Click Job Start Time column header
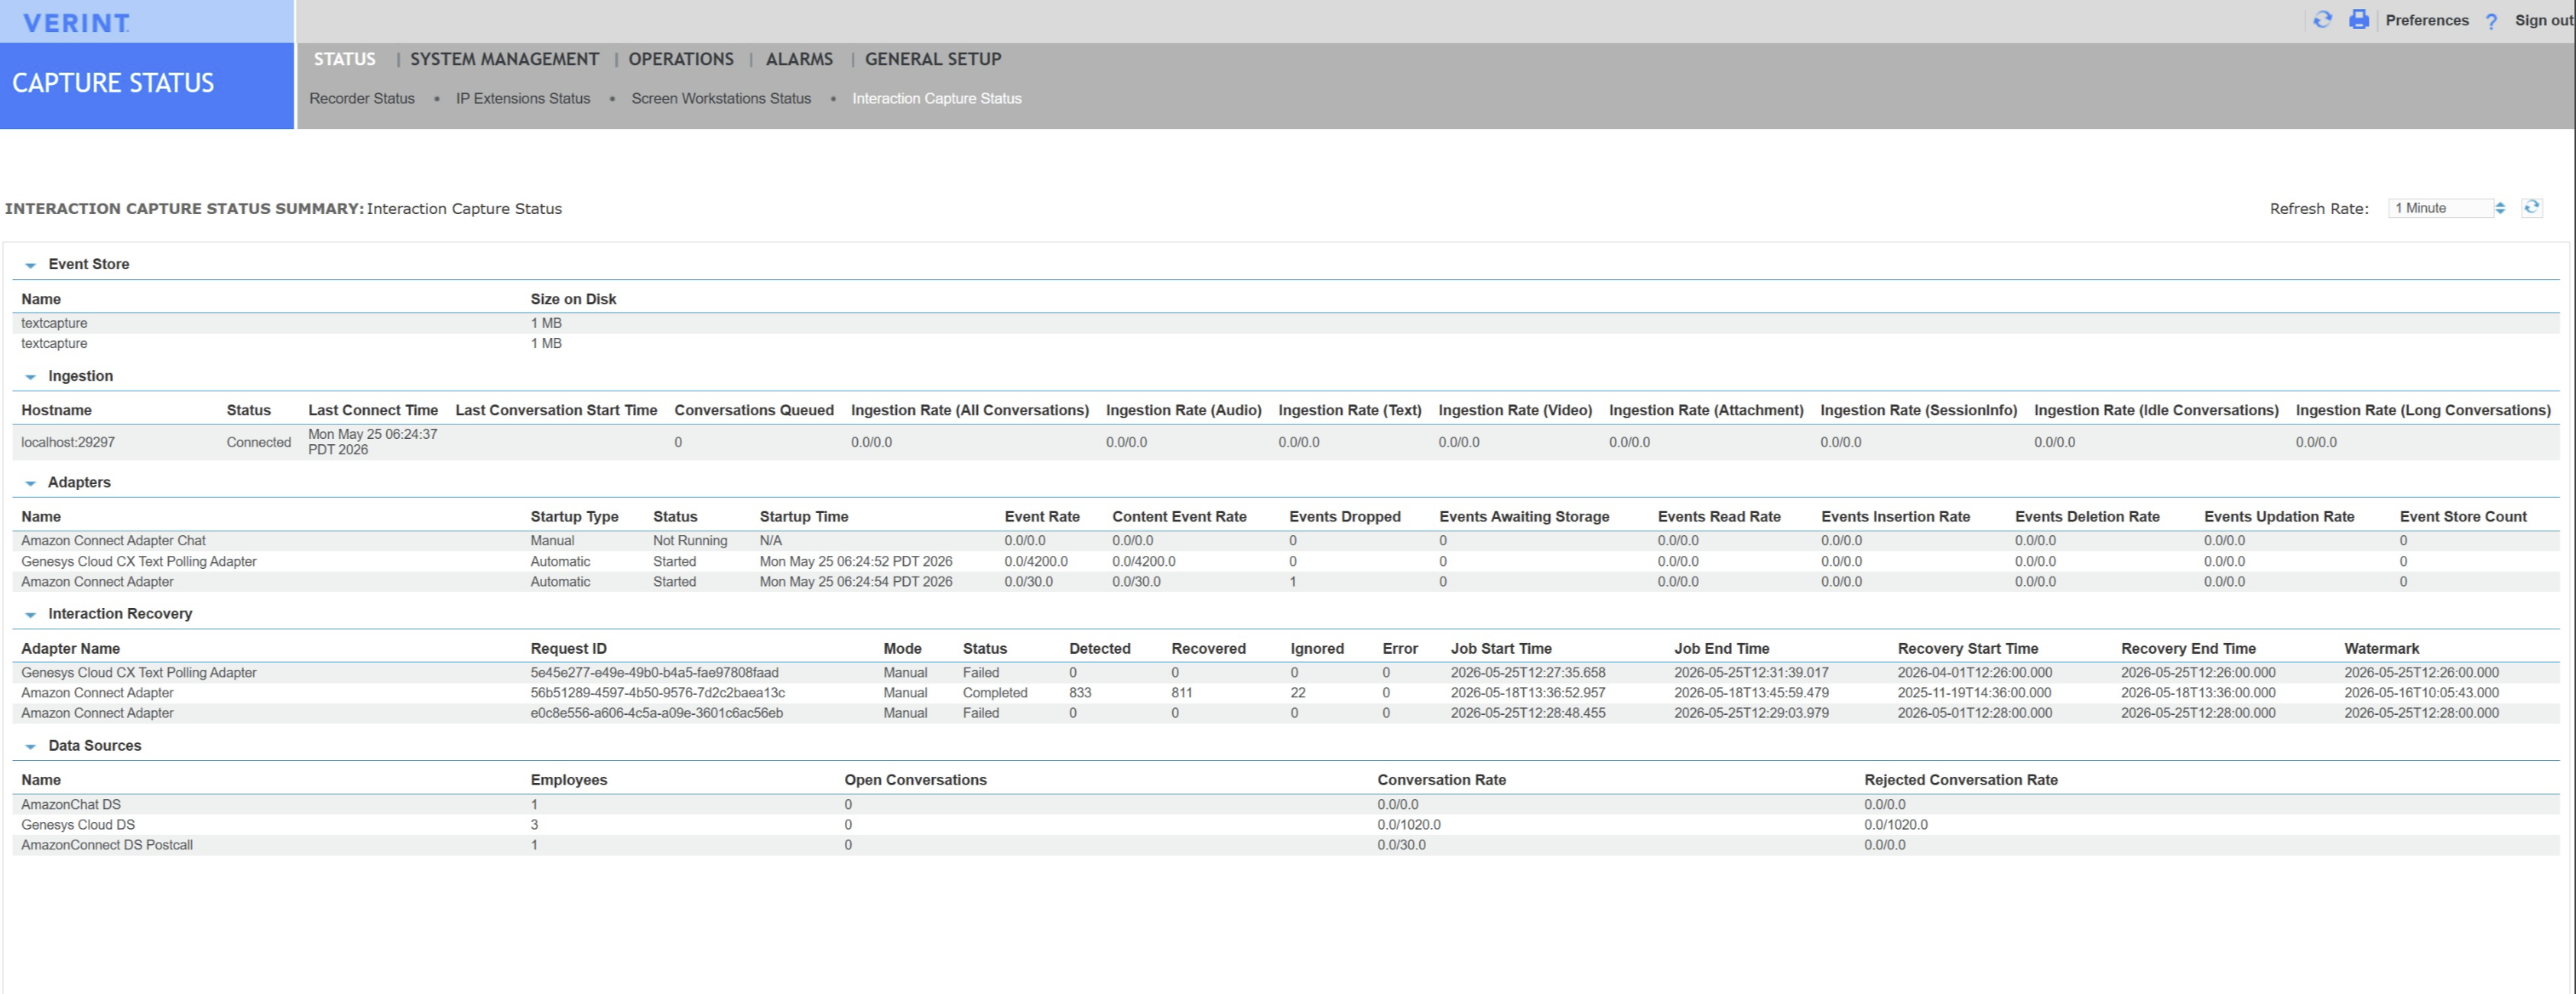Viewport: 2576px width, 994px height. tap(1501, 648)
